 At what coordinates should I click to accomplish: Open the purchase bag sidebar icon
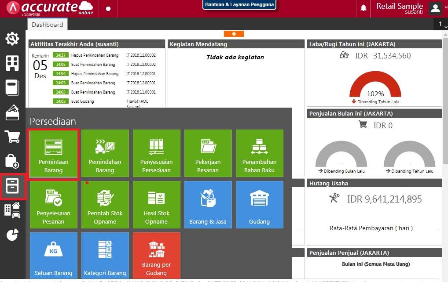(x=12, y=161)
